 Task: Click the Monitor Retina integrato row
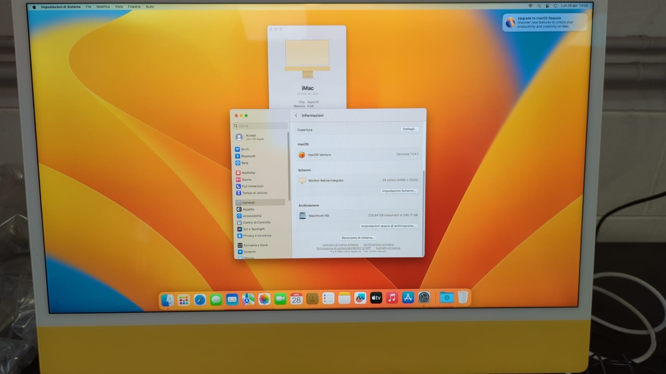358,180
